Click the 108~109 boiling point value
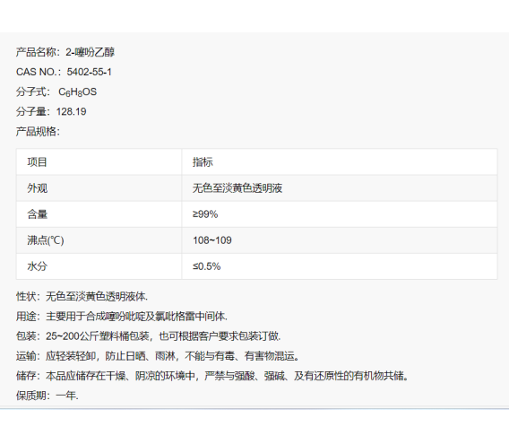 212,240
